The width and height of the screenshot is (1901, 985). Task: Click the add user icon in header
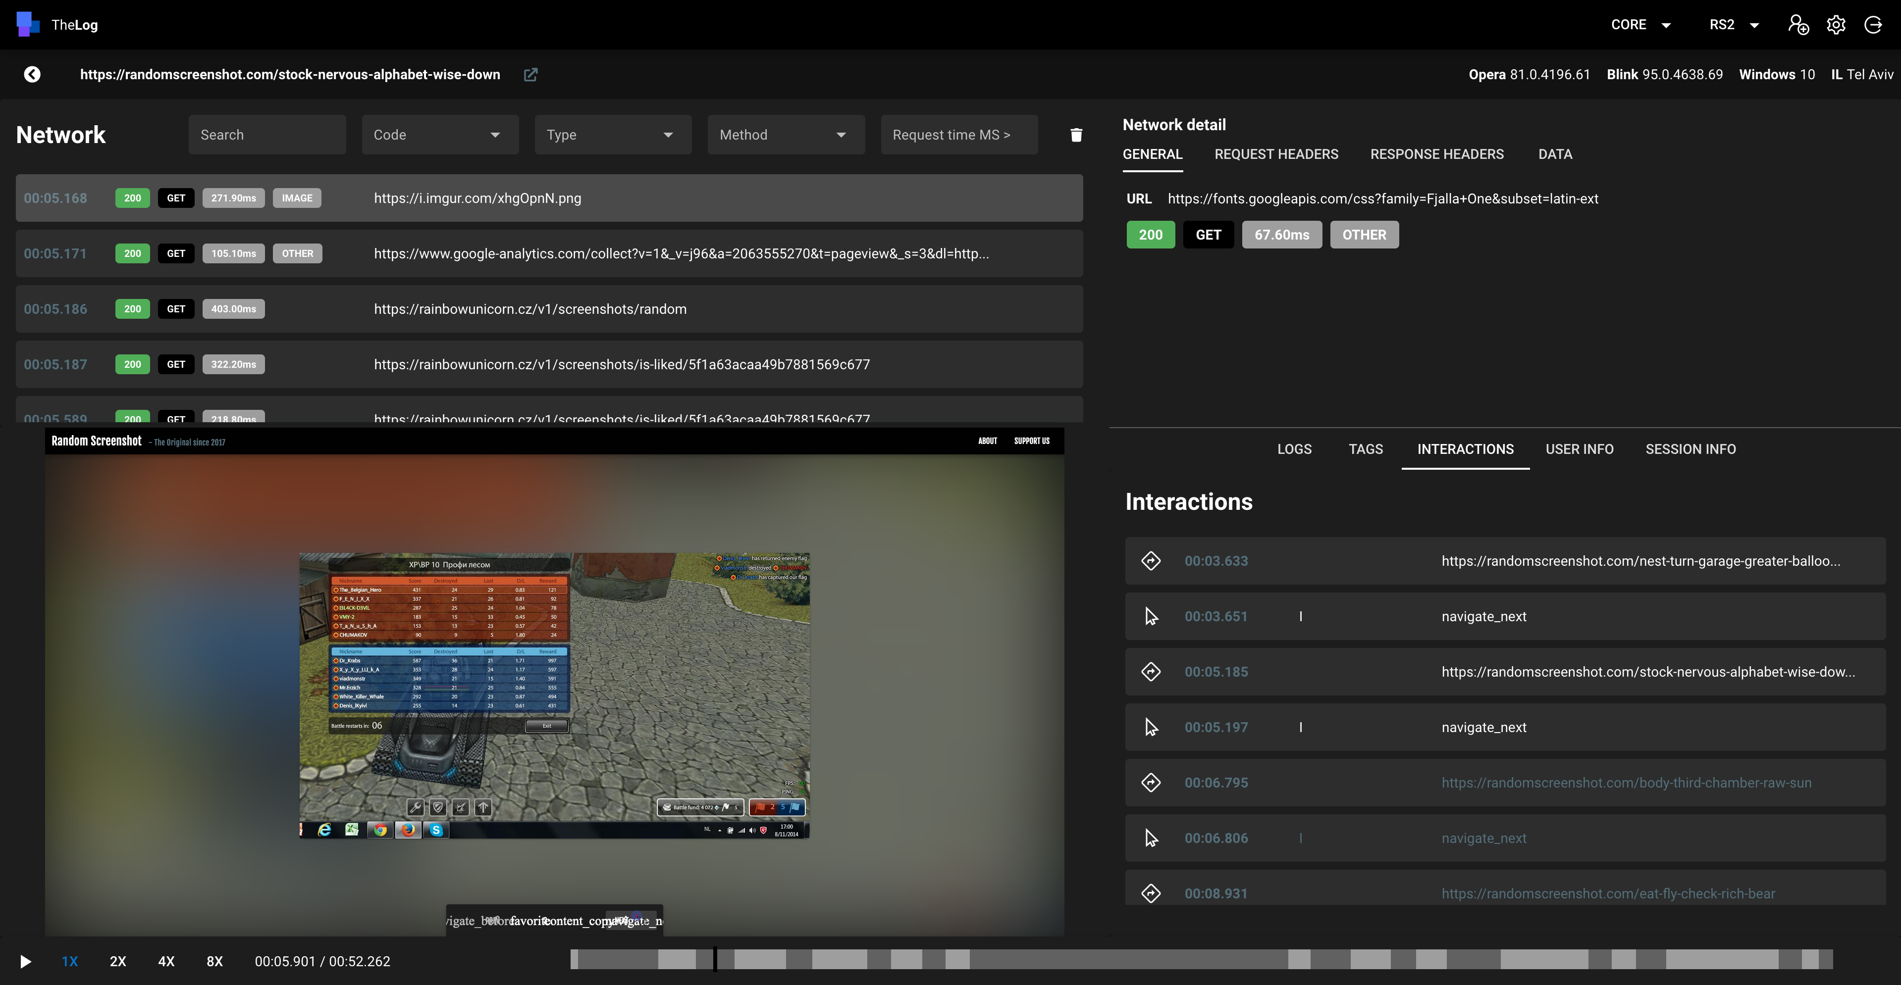click(x=1798, y=25)
